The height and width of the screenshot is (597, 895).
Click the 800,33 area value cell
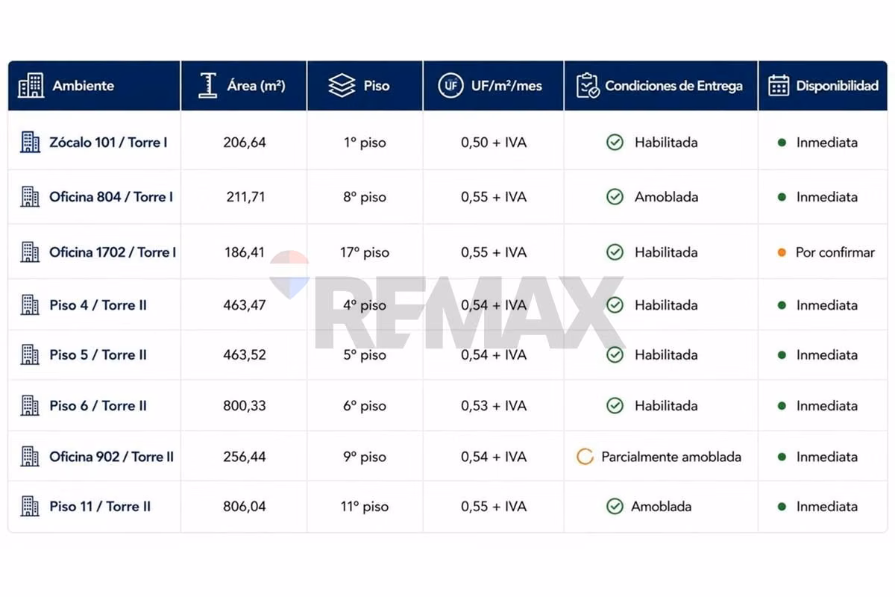pos(245,406)
